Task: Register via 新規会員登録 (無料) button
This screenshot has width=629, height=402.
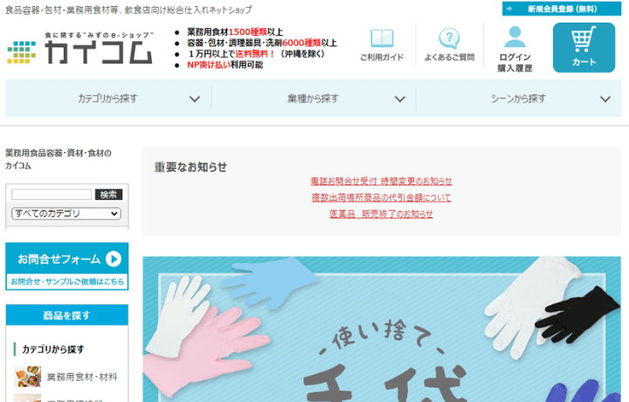Action: [x=562, y=9]
